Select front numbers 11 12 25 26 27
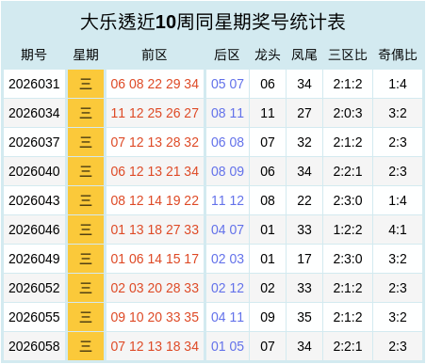This screenshot has width=426, height=364. [155, 113]
